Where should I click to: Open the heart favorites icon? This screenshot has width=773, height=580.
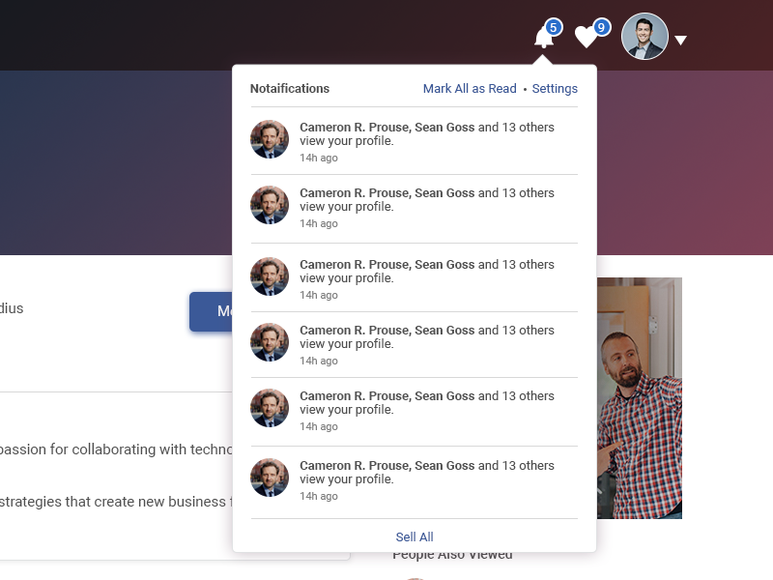587,37
